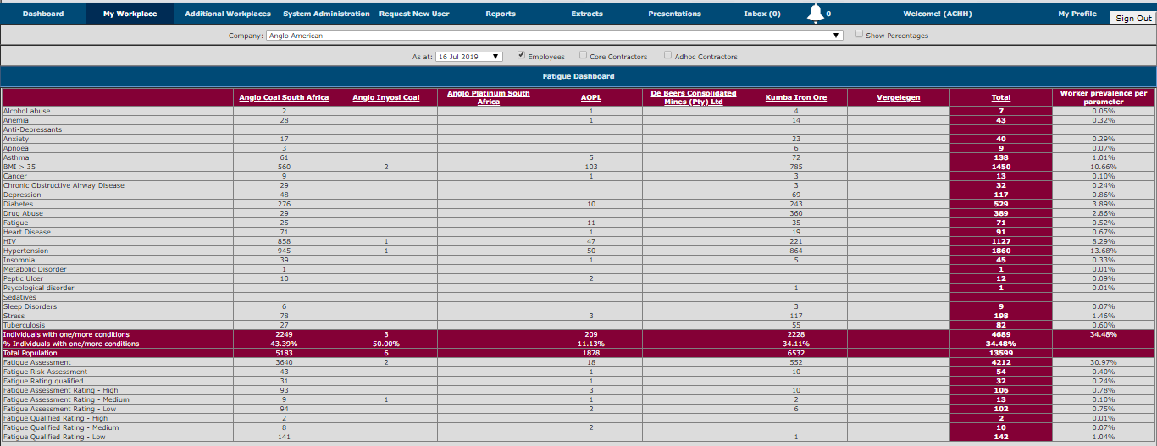Select the My Workplace menu item

pos(130,14)
